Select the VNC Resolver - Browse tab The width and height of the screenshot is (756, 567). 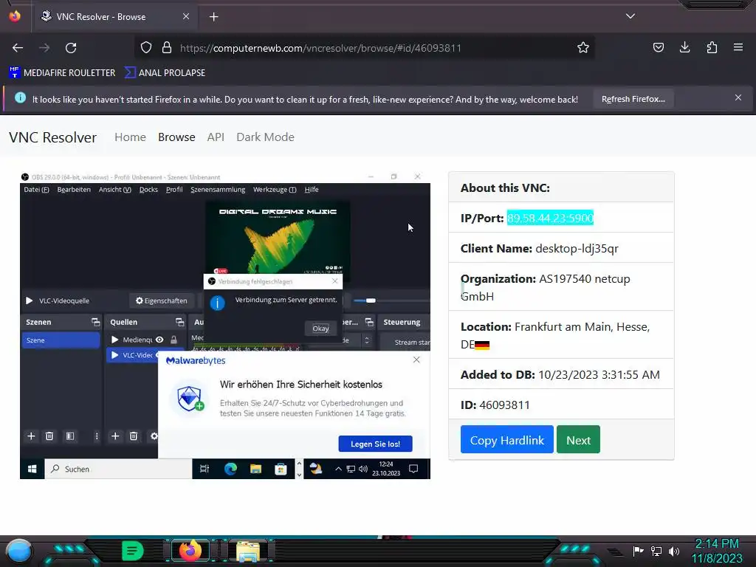point(115,17)
